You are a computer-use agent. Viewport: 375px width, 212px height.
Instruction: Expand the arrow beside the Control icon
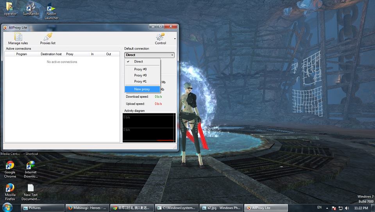175,39
